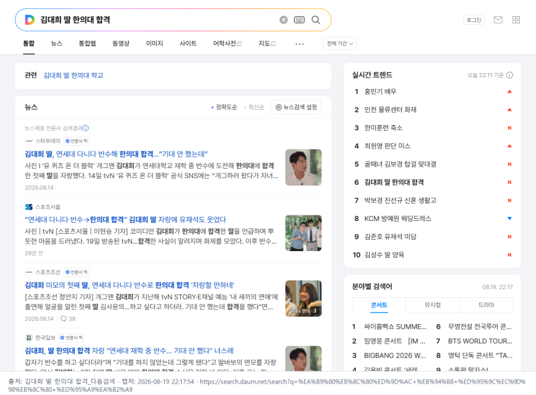Select the 드라마 category tab
536x395 pixels.
(486, 305)
